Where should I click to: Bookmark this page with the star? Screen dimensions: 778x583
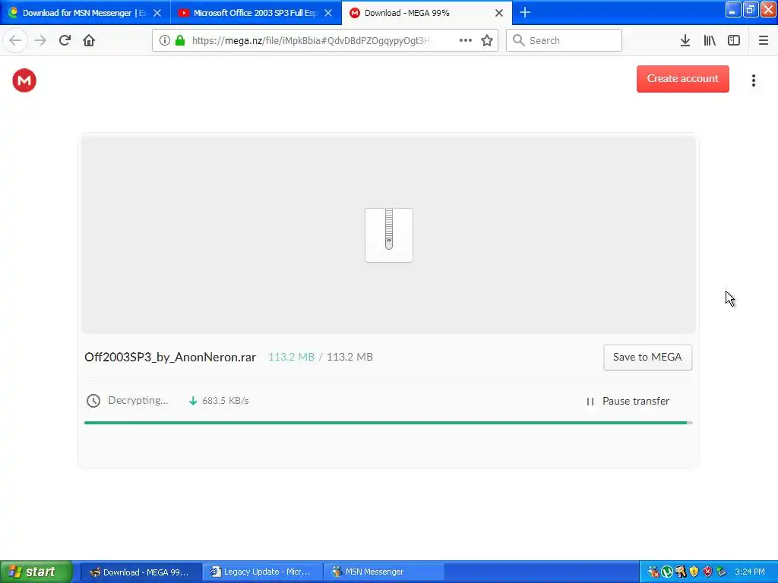point(487,40)
